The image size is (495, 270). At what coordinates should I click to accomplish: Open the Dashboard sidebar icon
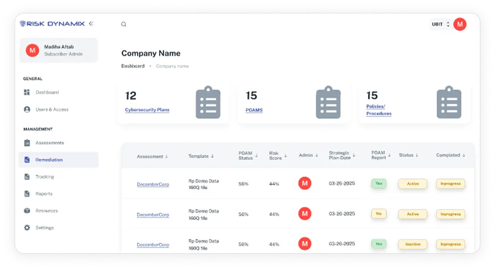pyautogui.click(x=27, y=92)
